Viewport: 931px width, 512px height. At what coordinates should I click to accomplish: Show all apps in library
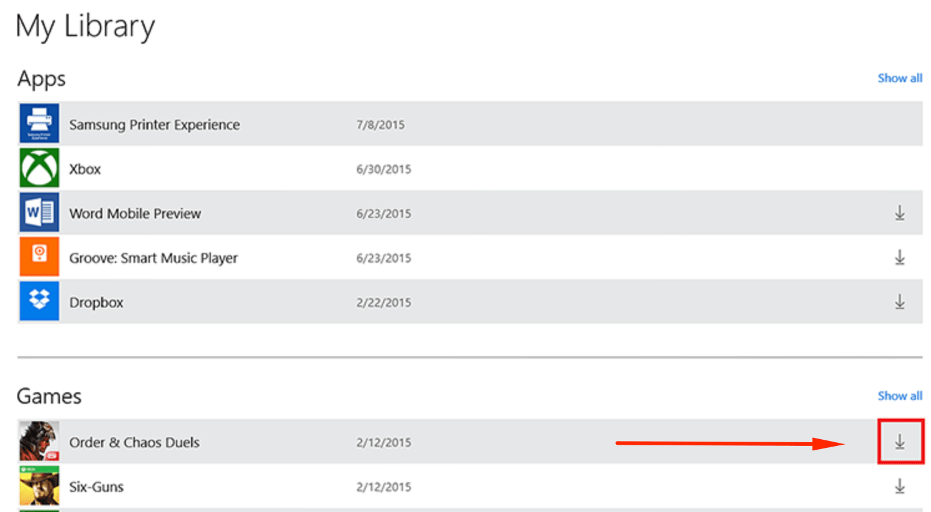point(900,78)
